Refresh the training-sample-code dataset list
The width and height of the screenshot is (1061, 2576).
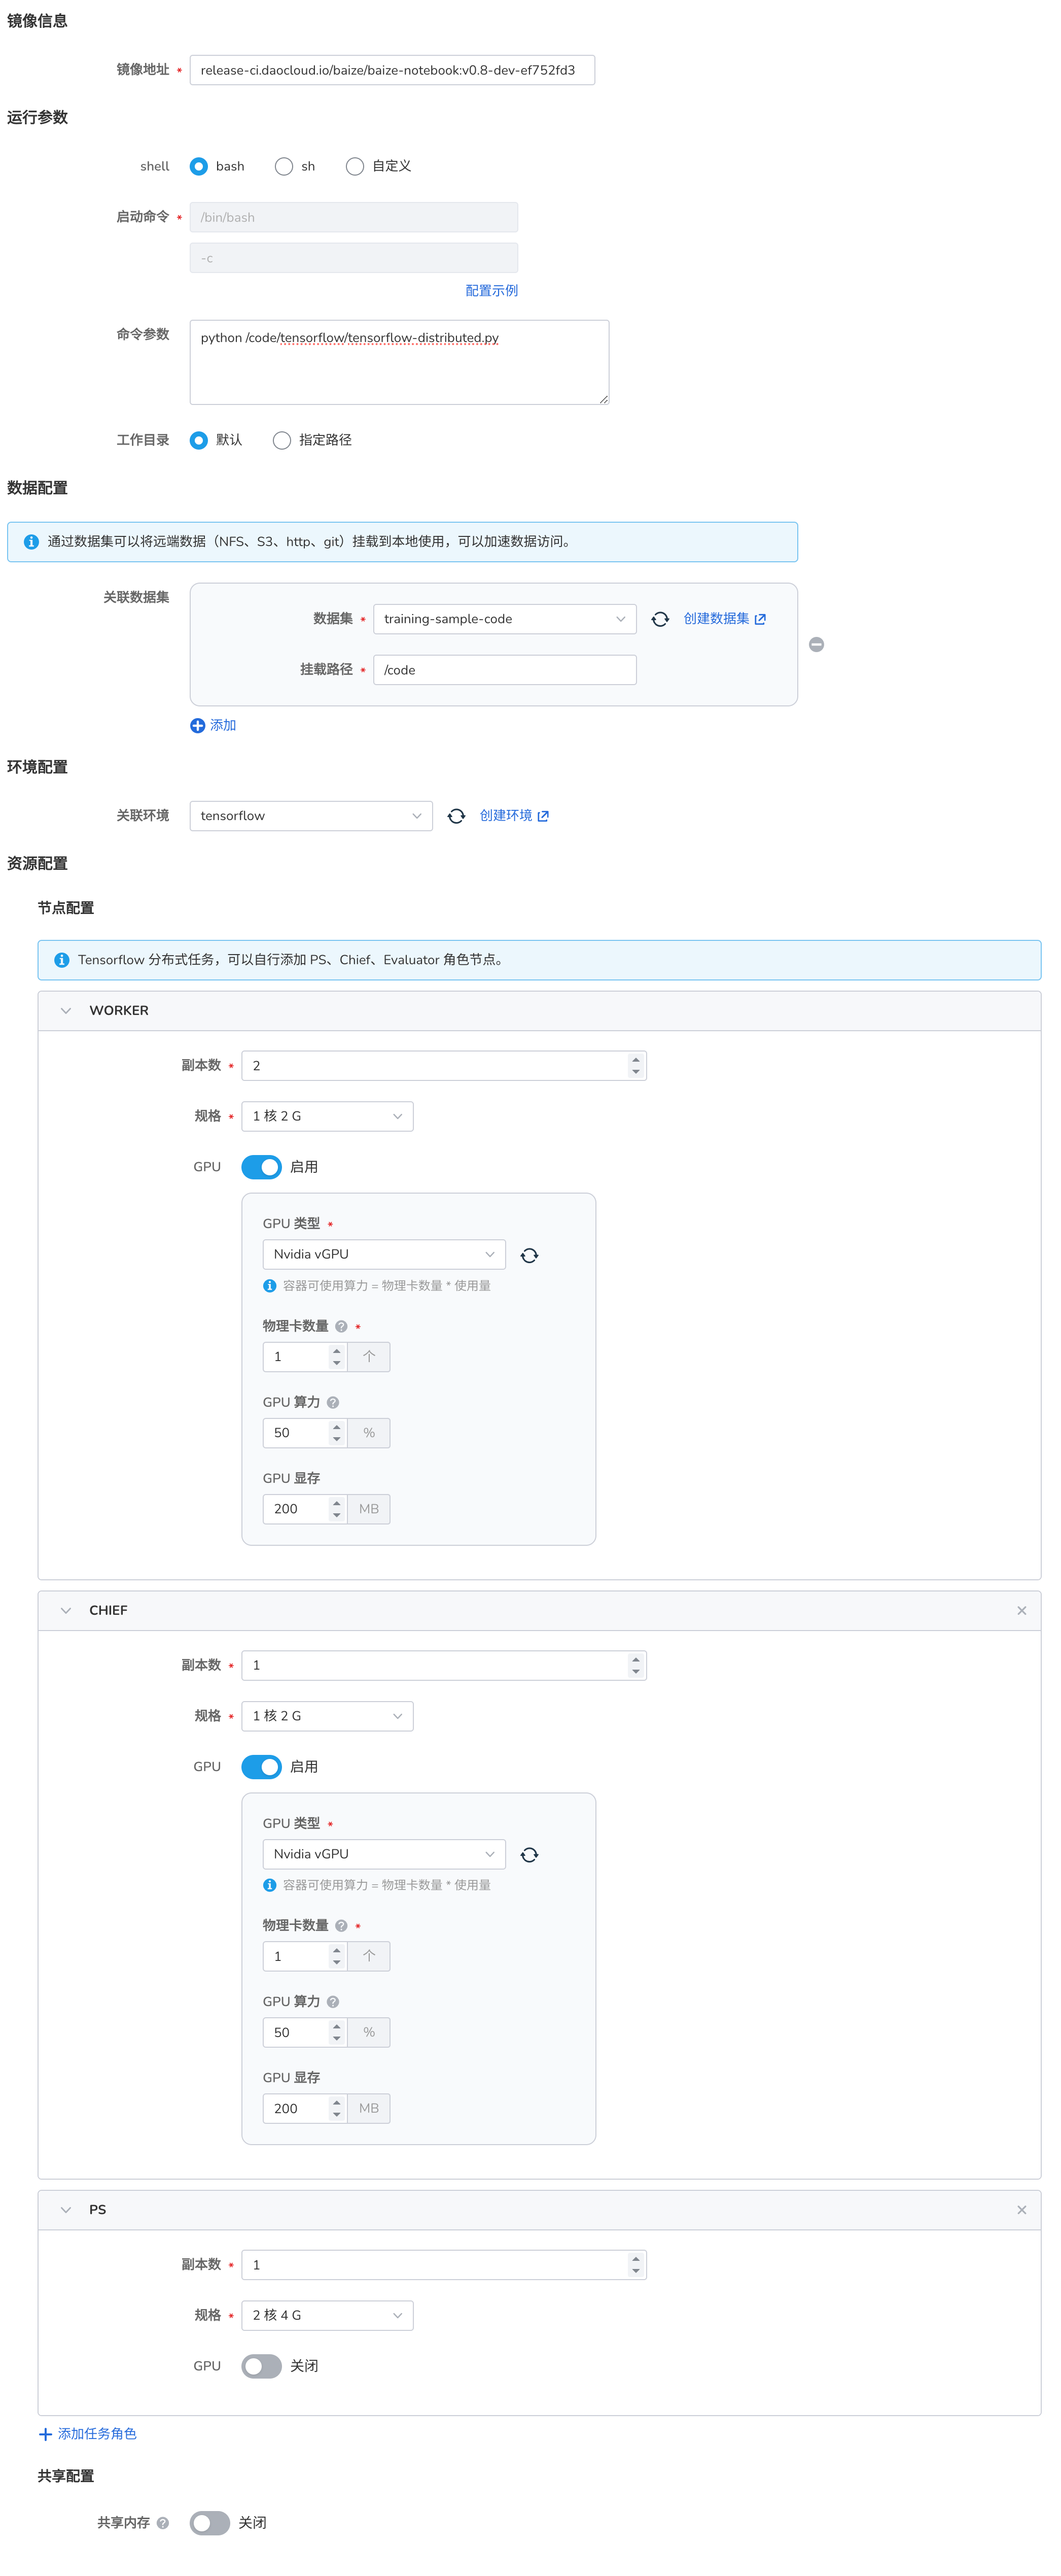click(x=659, y=619)
